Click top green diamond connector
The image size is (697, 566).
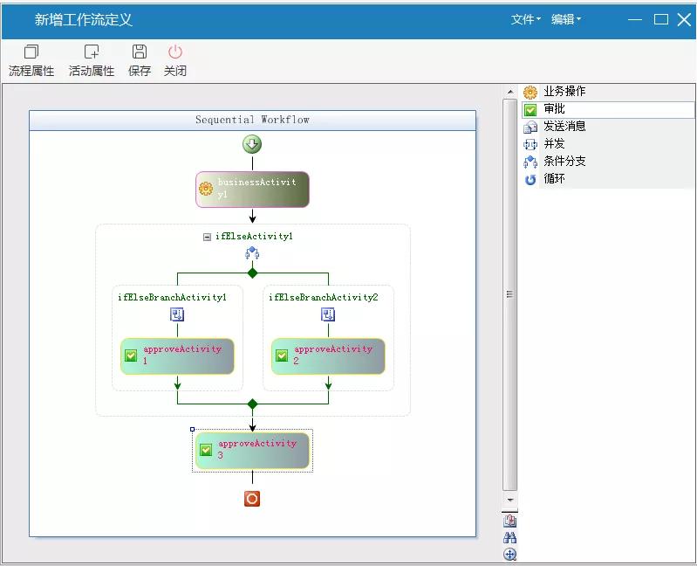tap(252, 273)
